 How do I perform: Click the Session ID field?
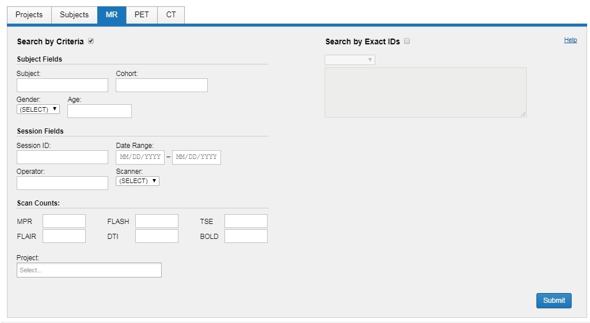[62, 157]
